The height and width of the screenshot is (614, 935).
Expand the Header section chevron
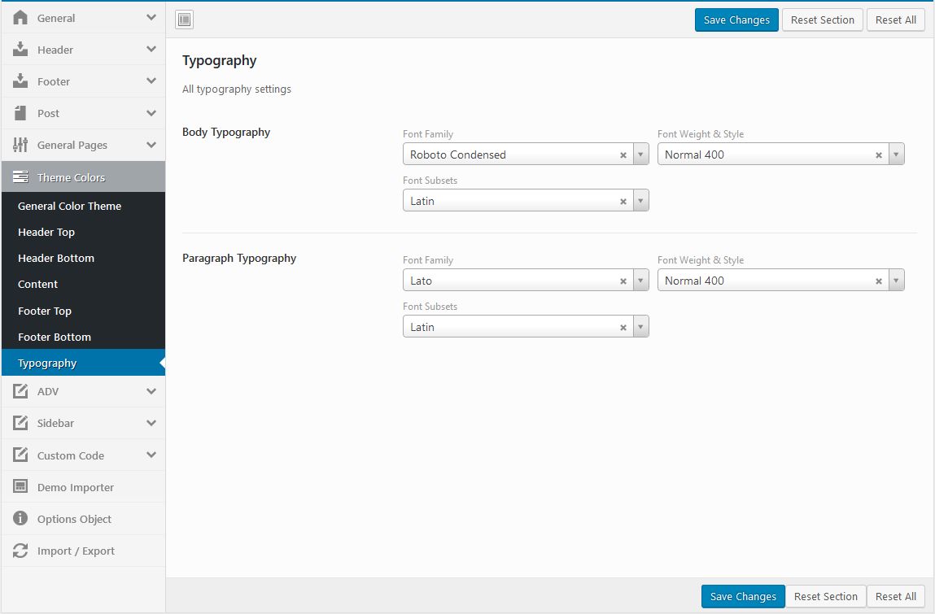(x=151, y=50)
